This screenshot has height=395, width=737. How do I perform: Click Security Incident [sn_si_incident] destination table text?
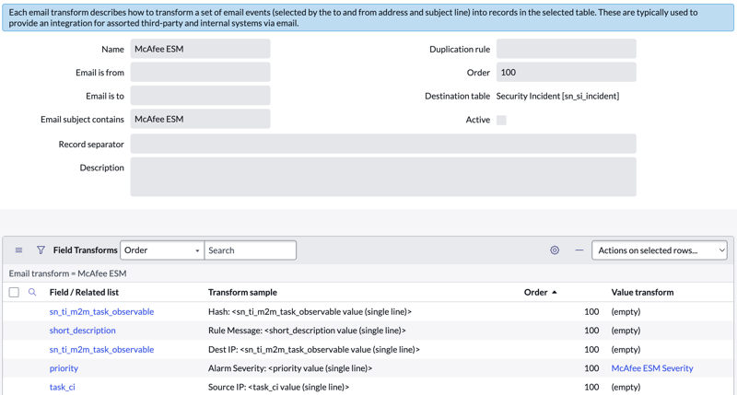tap(557, 96)
